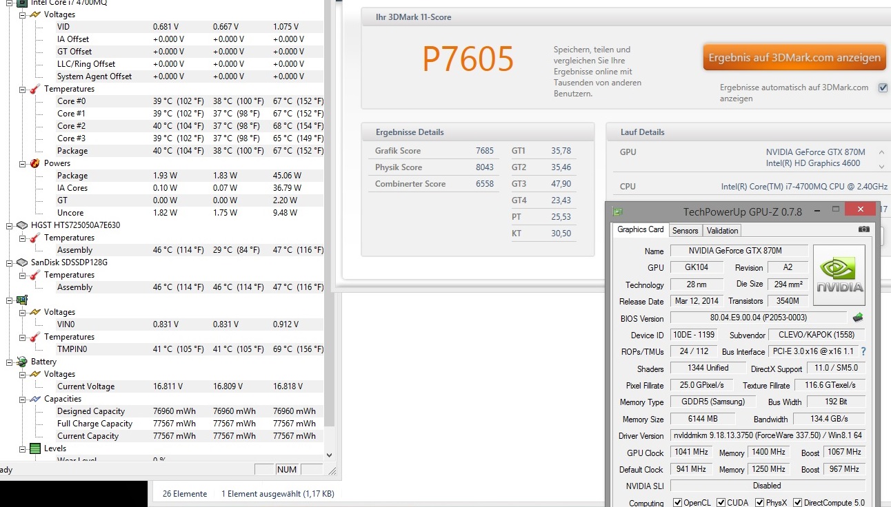Select the Full Charge Capacity row
Screen dimensions: 891x507
tap(190, 424)
